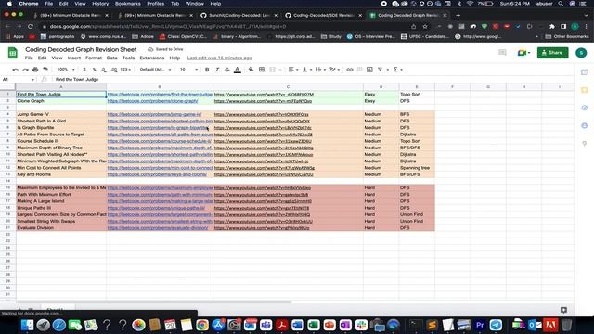Click the Google account avatar
This screenshot has height=334, width=594.
point(581,53)
